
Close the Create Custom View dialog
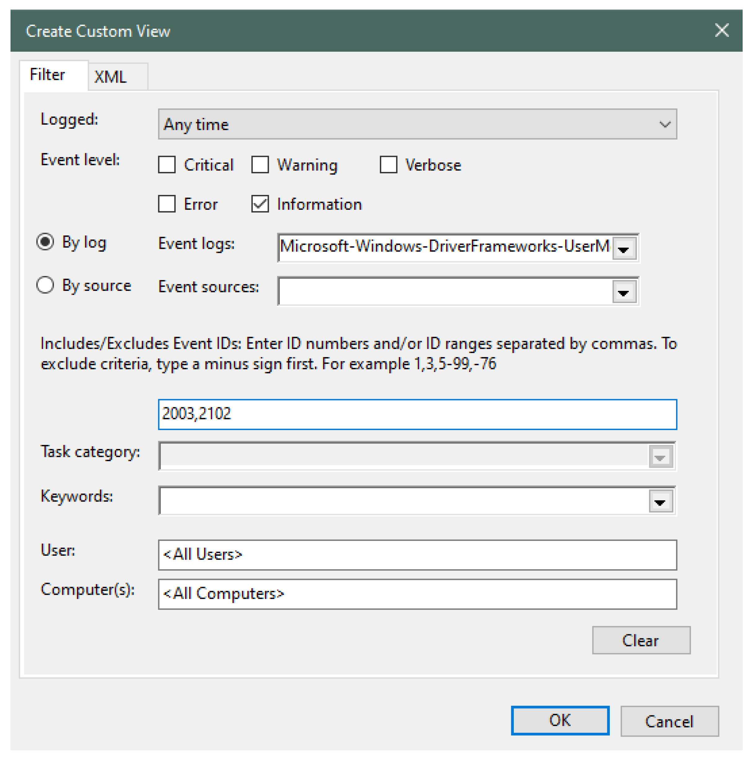(721, 30)
